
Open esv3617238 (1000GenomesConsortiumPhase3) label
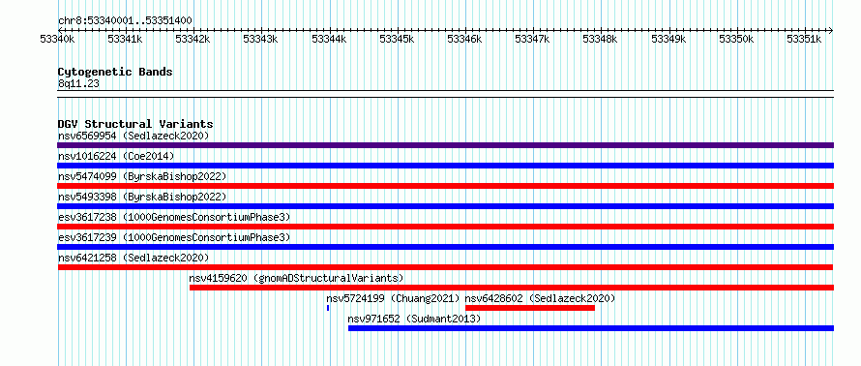174,217
